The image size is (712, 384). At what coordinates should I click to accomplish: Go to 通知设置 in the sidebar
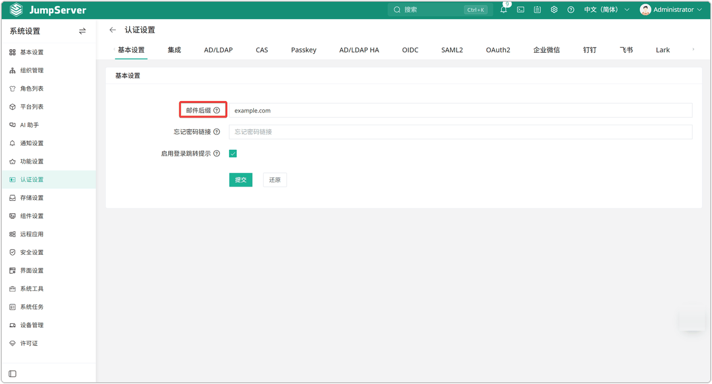[x=48, y=143]
